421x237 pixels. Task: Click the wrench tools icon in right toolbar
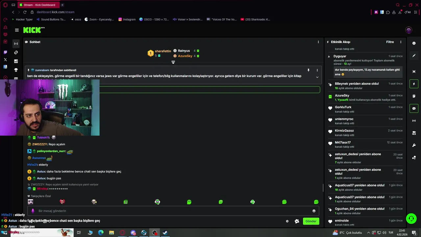(414, 145)
